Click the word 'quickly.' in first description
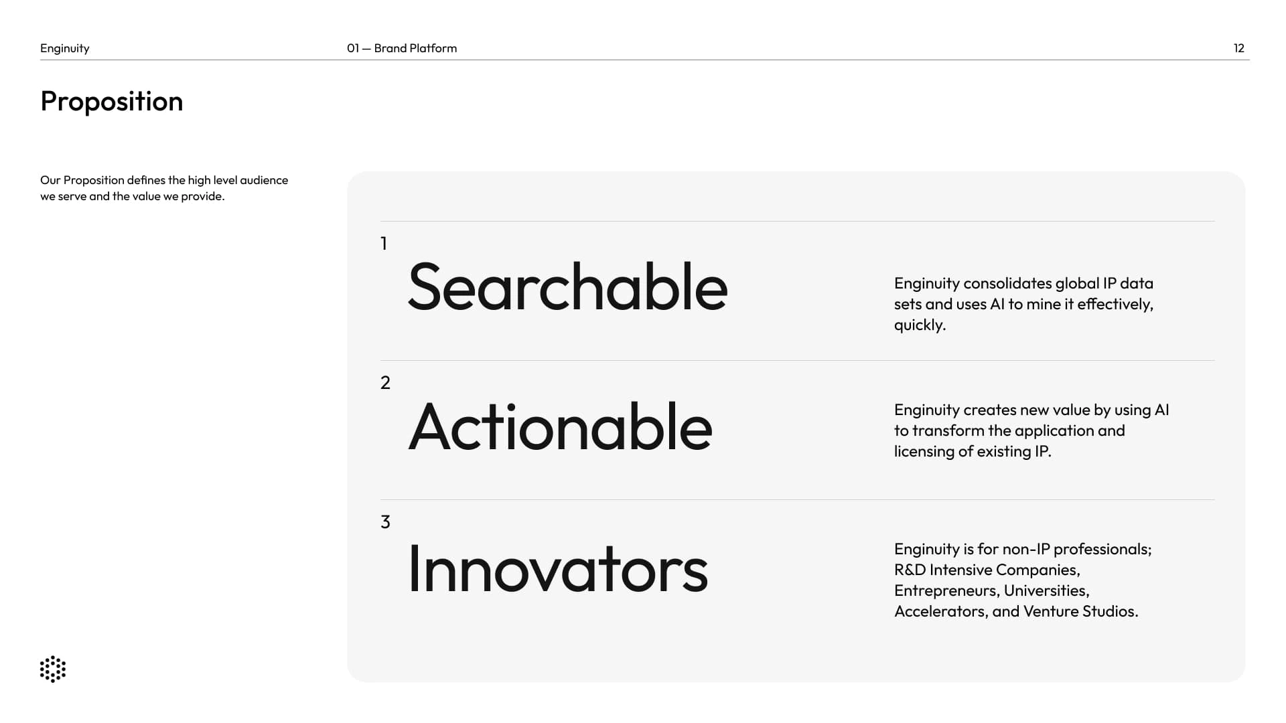Screen dimensions: 1286x723 pyautogui.click(x=920, y=325)
